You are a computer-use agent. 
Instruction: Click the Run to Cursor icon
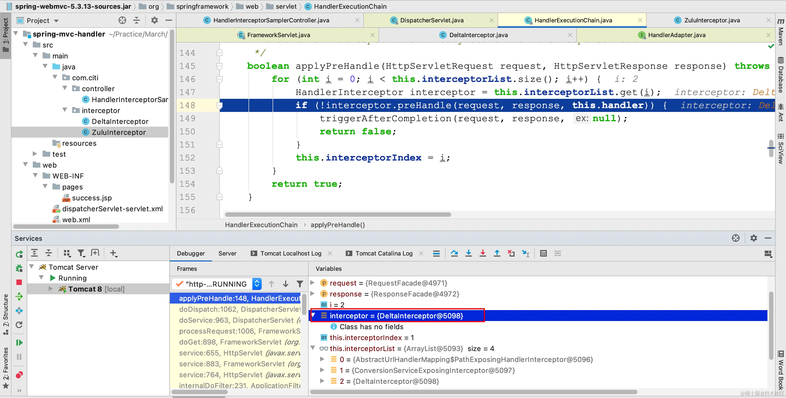525,253
